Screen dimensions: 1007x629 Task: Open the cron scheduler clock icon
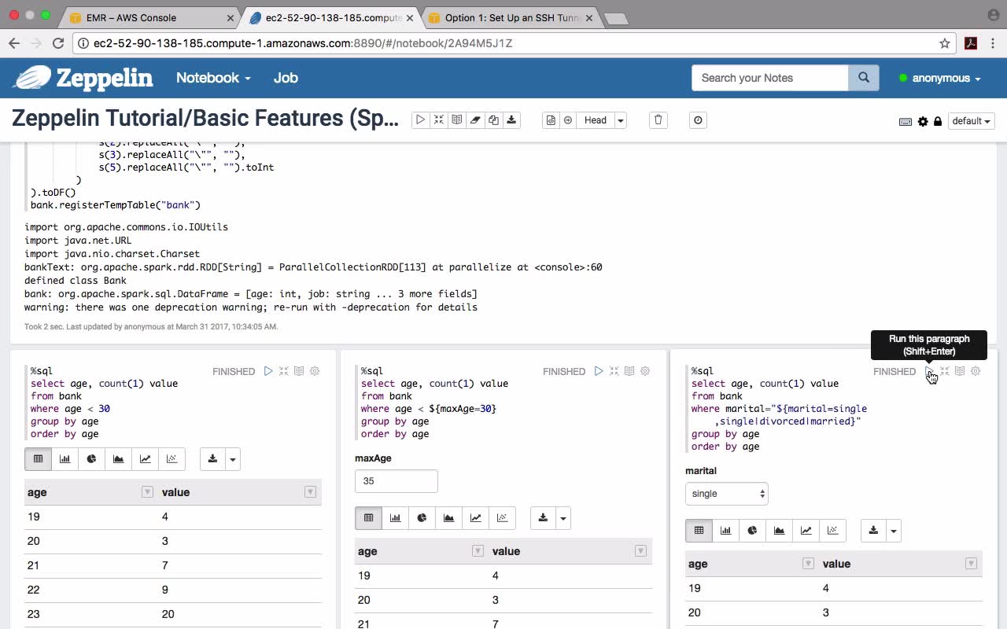[698, 120]
